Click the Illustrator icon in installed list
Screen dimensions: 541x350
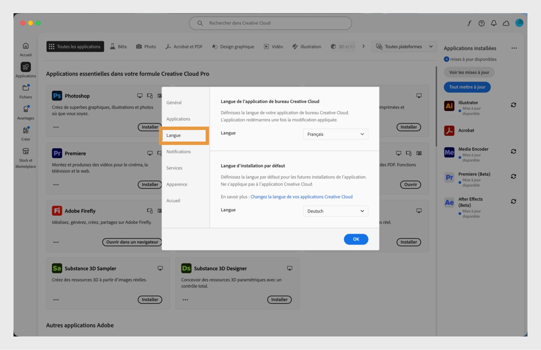[x=449, y=106]
